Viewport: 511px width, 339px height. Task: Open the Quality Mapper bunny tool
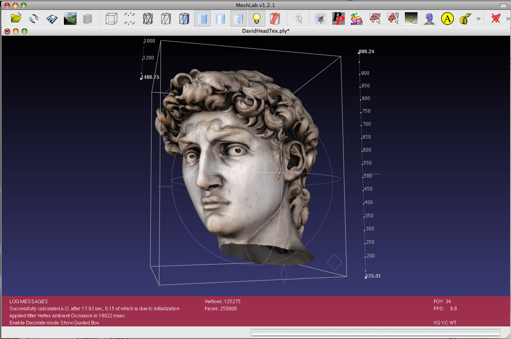pyautogui.click(x=357, y=18)
